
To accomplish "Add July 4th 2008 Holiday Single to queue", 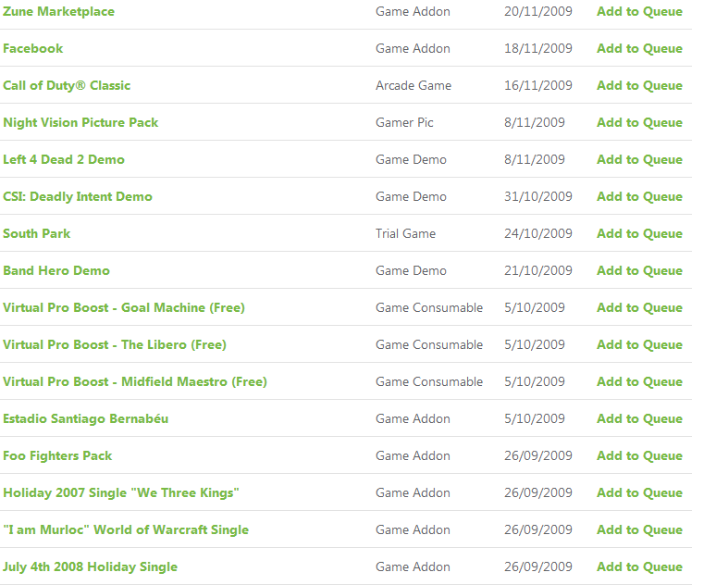I will point(639,566).
